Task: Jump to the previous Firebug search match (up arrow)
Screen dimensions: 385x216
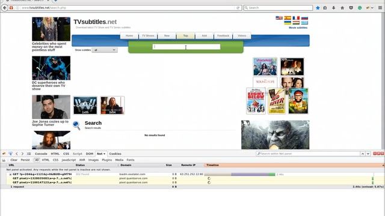Action: click(363, 154)
